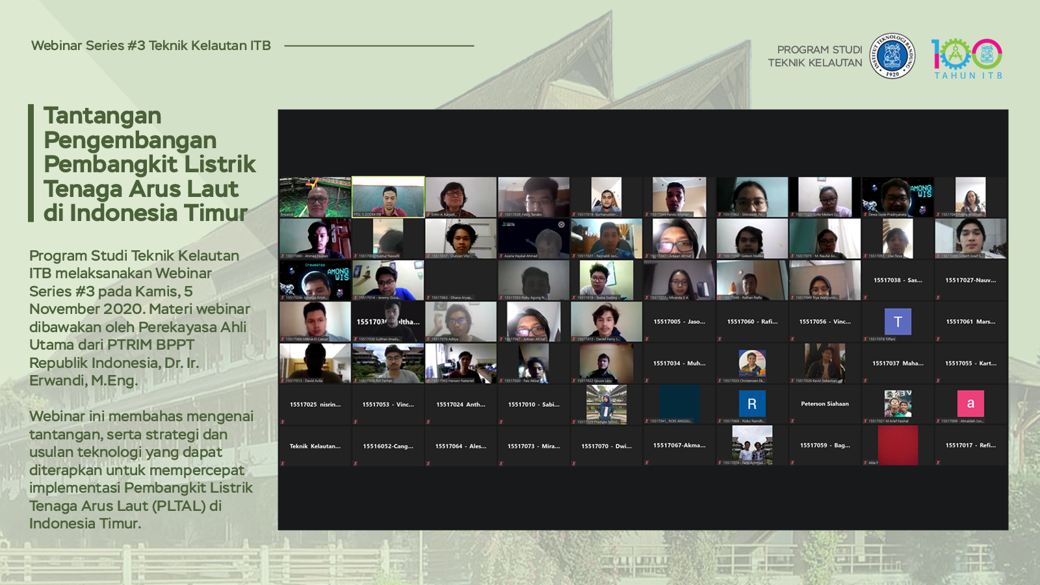Click 'Webinar Series #3 Teknik Kelautan ITB' header
This screenshot has height=585, width=1040.
(151, 45)
